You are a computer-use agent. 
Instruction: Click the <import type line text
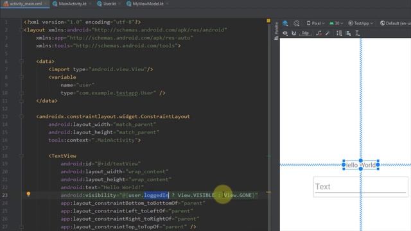(101, 69)
